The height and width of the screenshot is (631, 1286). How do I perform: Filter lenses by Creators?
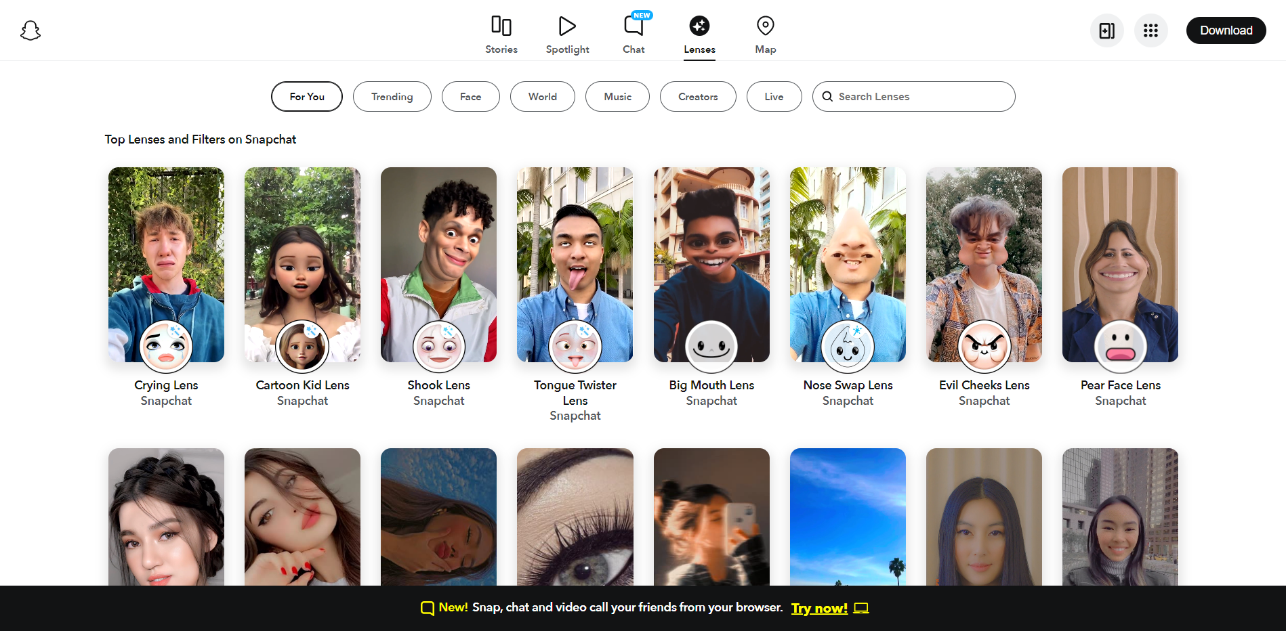coord(697,97)
